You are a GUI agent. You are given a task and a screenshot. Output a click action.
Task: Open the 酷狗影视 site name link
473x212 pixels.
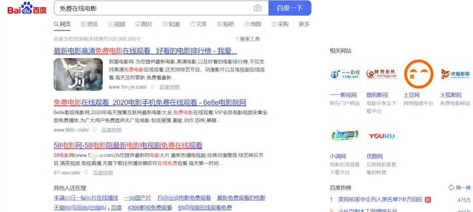pyautogui.click(x=378, y=95)
